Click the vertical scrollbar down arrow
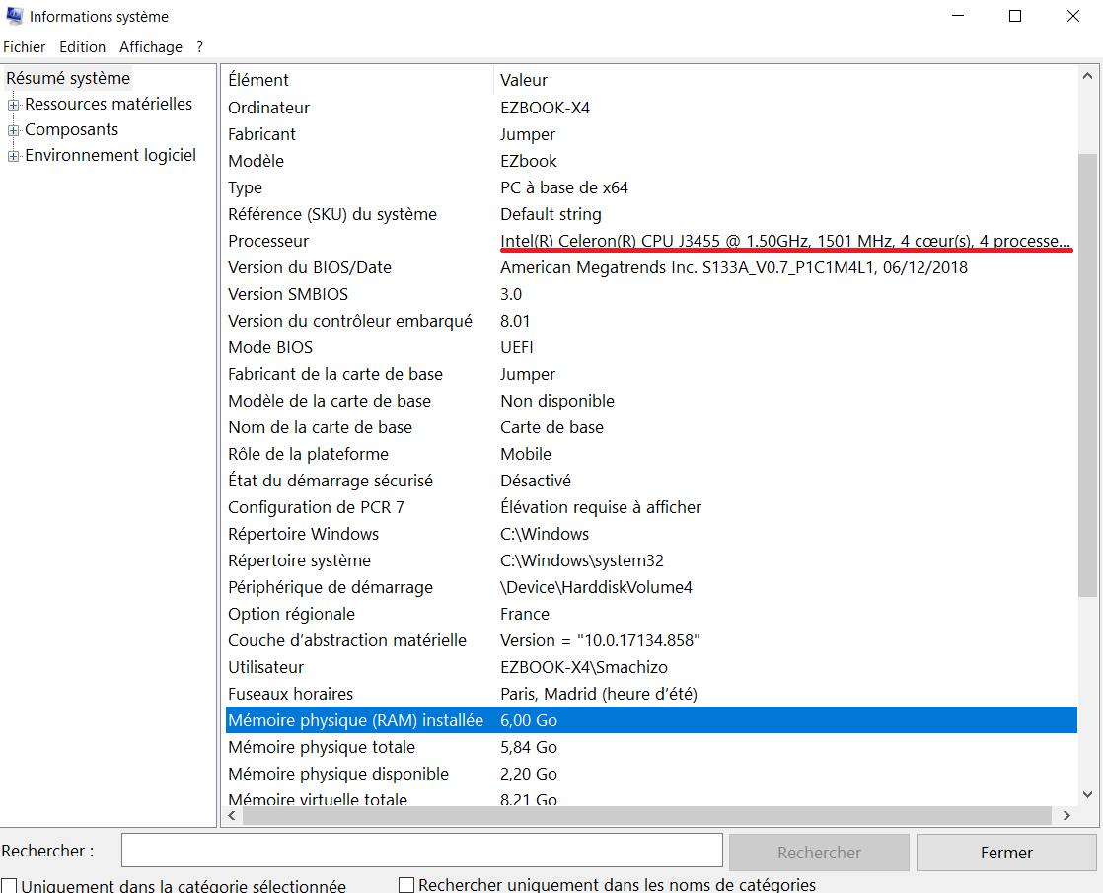 [x=1087, y=795]
